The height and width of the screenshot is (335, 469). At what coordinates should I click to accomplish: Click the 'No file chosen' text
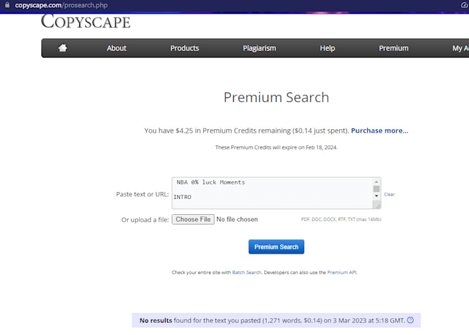click(237, 220)
